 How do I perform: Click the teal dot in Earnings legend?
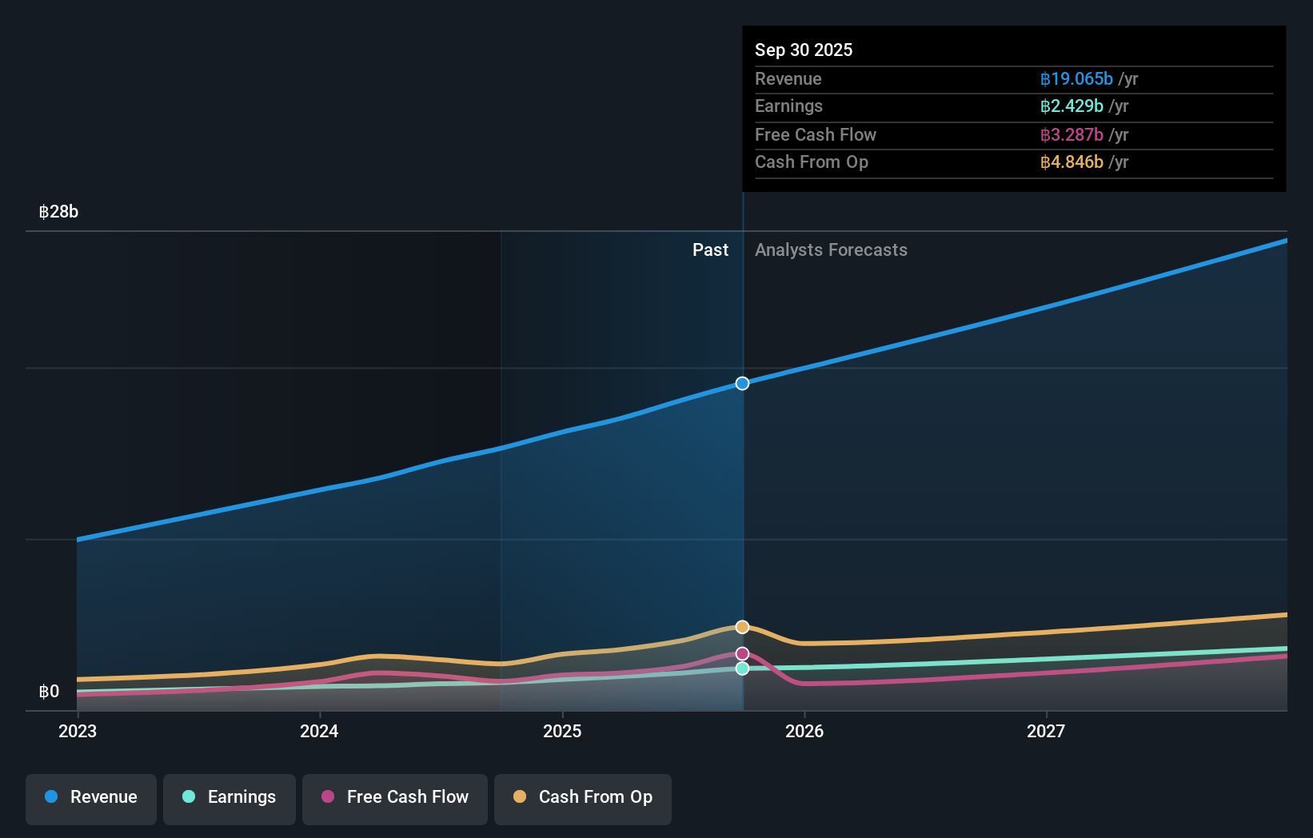[189, 797]
